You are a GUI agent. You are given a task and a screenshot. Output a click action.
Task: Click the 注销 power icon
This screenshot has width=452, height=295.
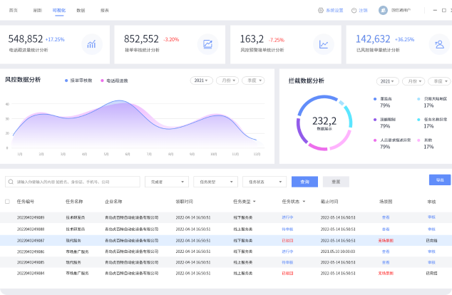(354, 11)
